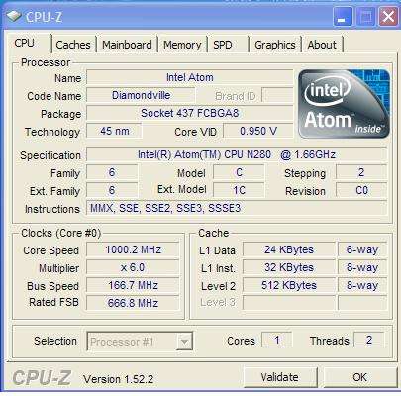Click the Specification field with N280 text
Image resolution: width=401 pixels, height=396 pixels.
[237, 154]
